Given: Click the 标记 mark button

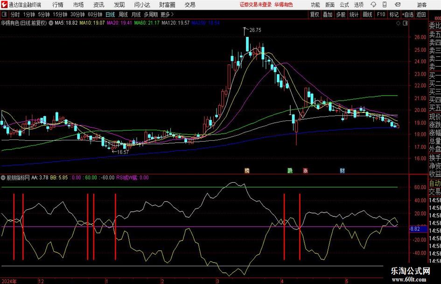Looking at the screenshot, I should tap(394, 14).
